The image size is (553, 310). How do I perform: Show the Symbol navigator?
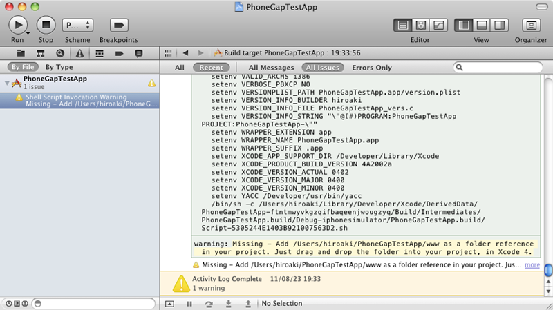(41, 53)
